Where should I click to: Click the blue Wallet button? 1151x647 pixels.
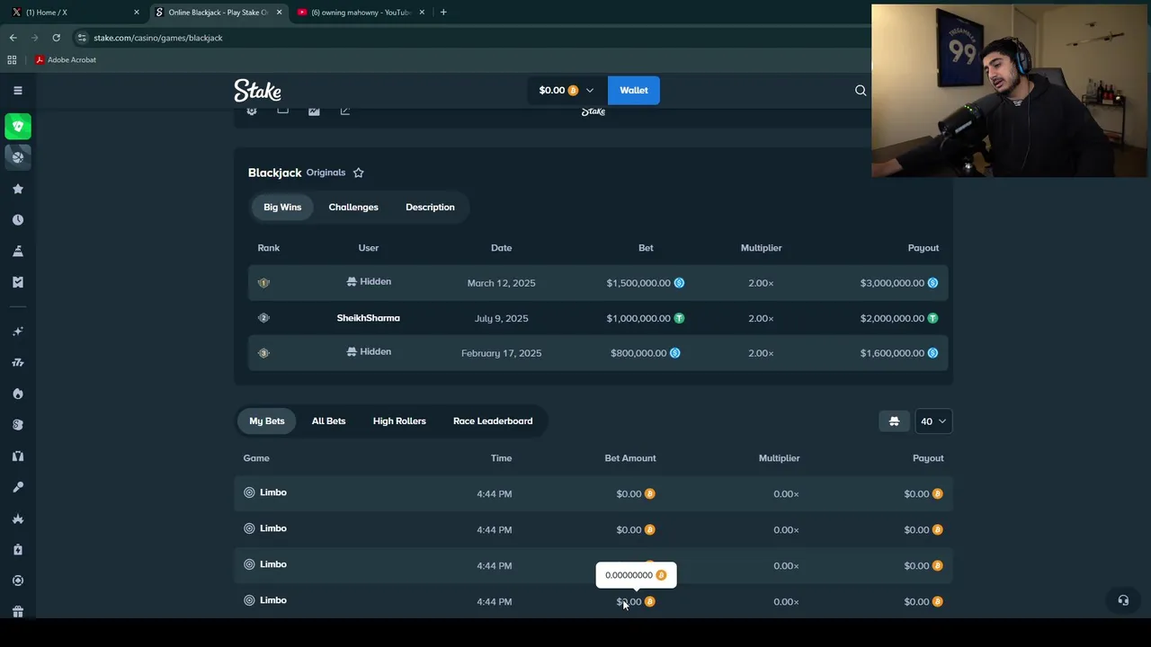[634, 90]
